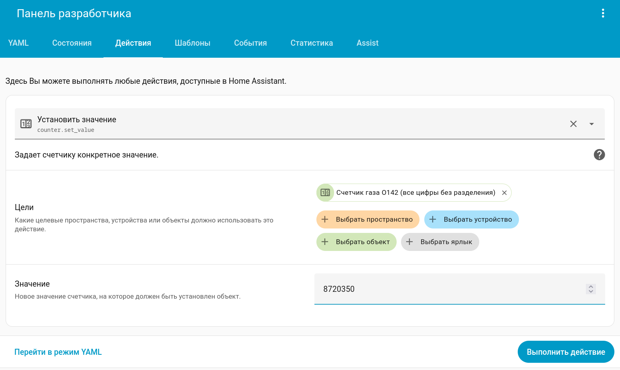
Task: Click the counter icon in target chip
Action: (x=325, y=193)
